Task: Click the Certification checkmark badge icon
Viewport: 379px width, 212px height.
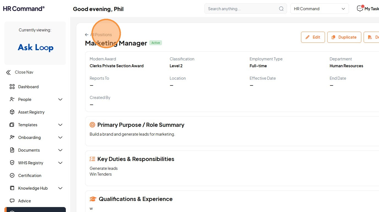Action: (x=12, y=176)
